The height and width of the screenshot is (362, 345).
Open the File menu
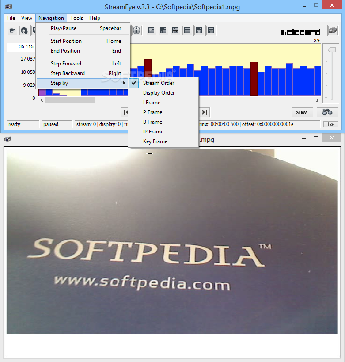point(11,18)
